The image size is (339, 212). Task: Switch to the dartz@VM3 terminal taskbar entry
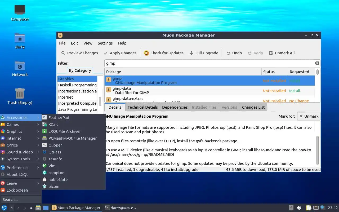tap(120, 208)
